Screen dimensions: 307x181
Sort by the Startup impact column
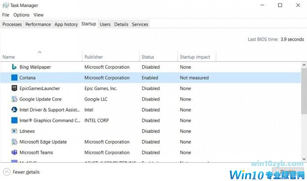pyautogui.click(x=195, y=57)
